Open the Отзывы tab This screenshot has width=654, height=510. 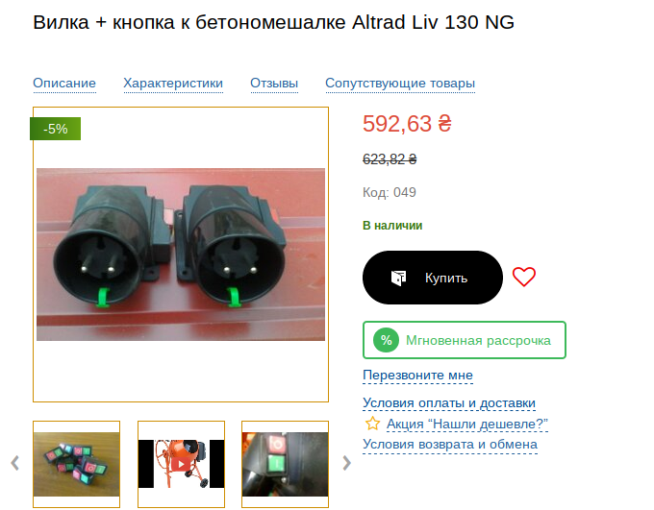click(x=274, y=83)
